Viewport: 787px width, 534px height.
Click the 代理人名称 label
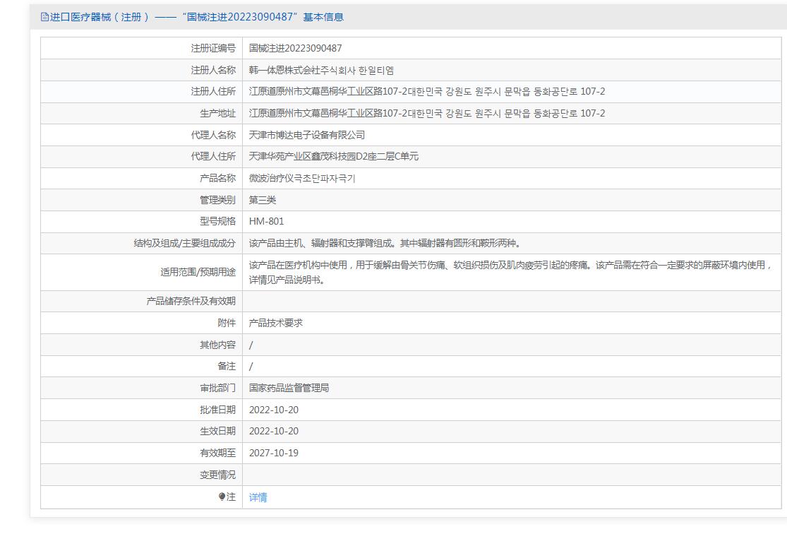coord(213,135)
